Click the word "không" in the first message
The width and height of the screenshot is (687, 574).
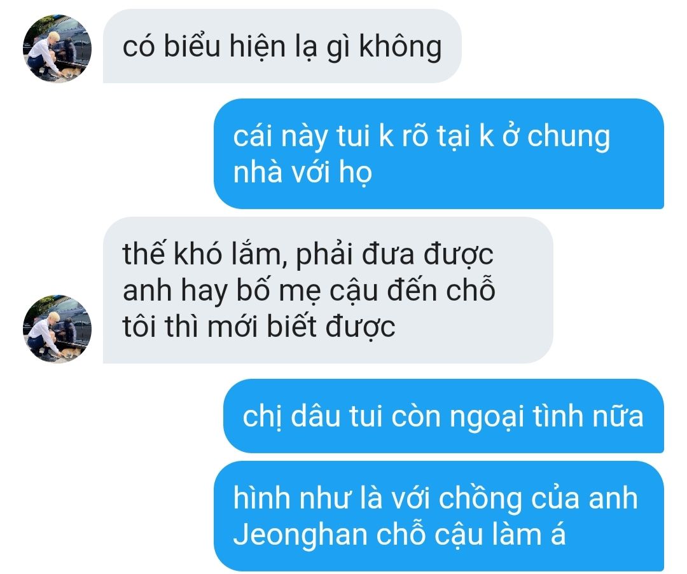click(401, 47)
